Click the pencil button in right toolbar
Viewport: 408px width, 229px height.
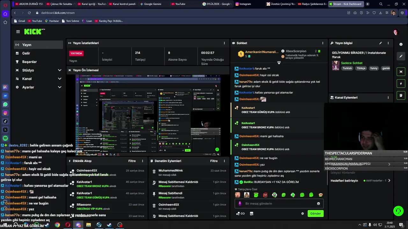(401, 56)
